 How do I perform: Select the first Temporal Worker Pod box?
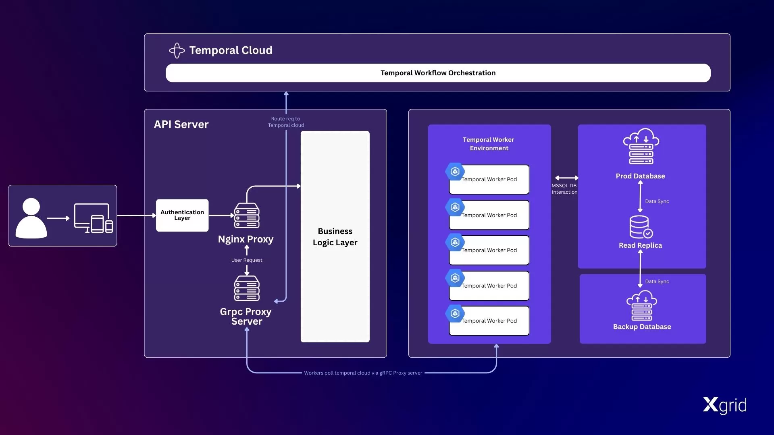pos(489,180)
